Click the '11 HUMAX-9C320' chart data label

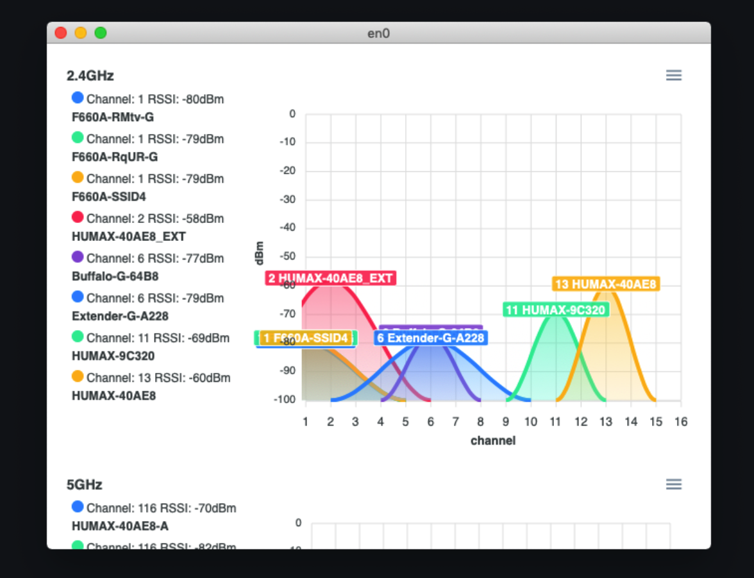[x=555, y=310]
